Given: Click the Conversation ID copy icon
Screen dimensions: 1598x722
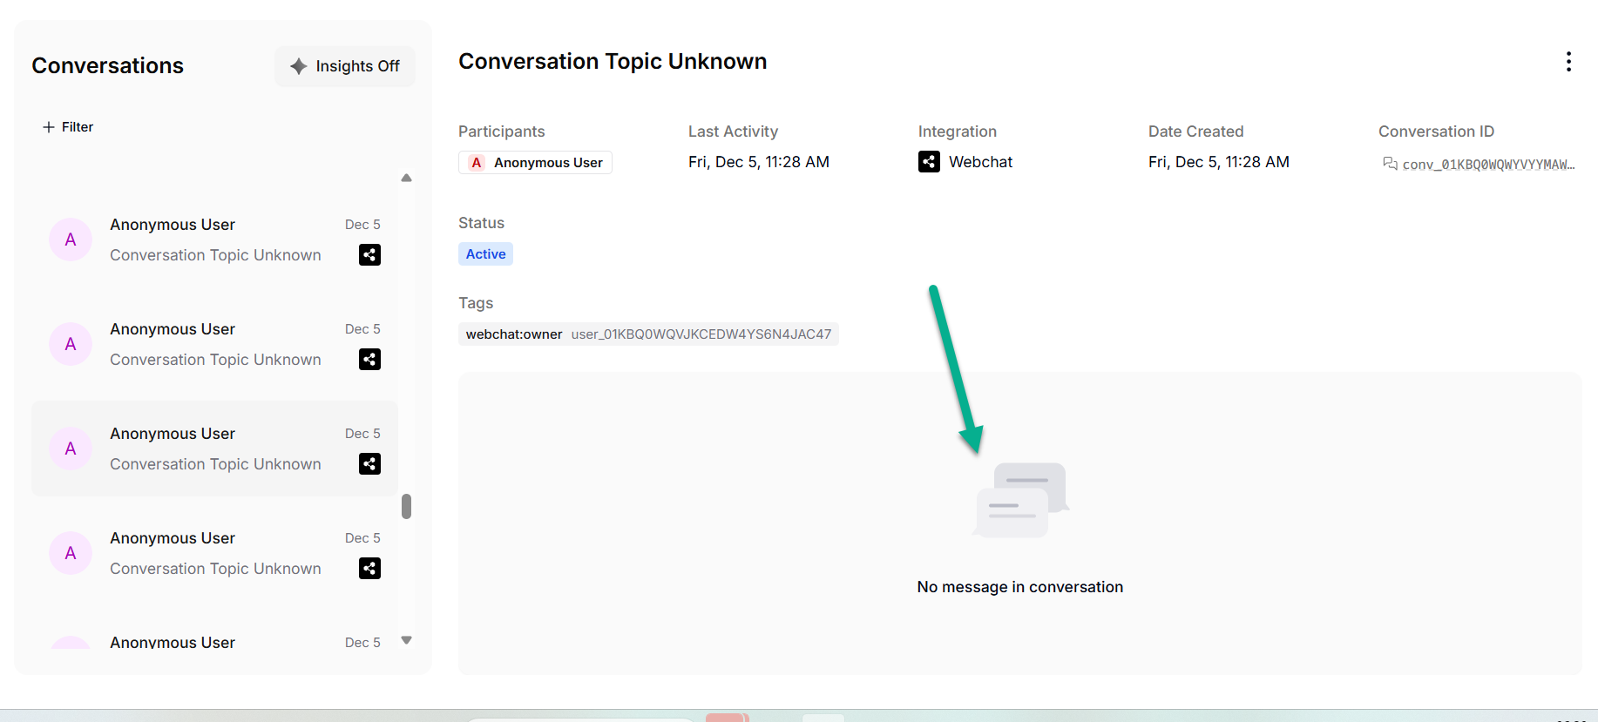Looking at the screenshot, I should [1390, 164].
